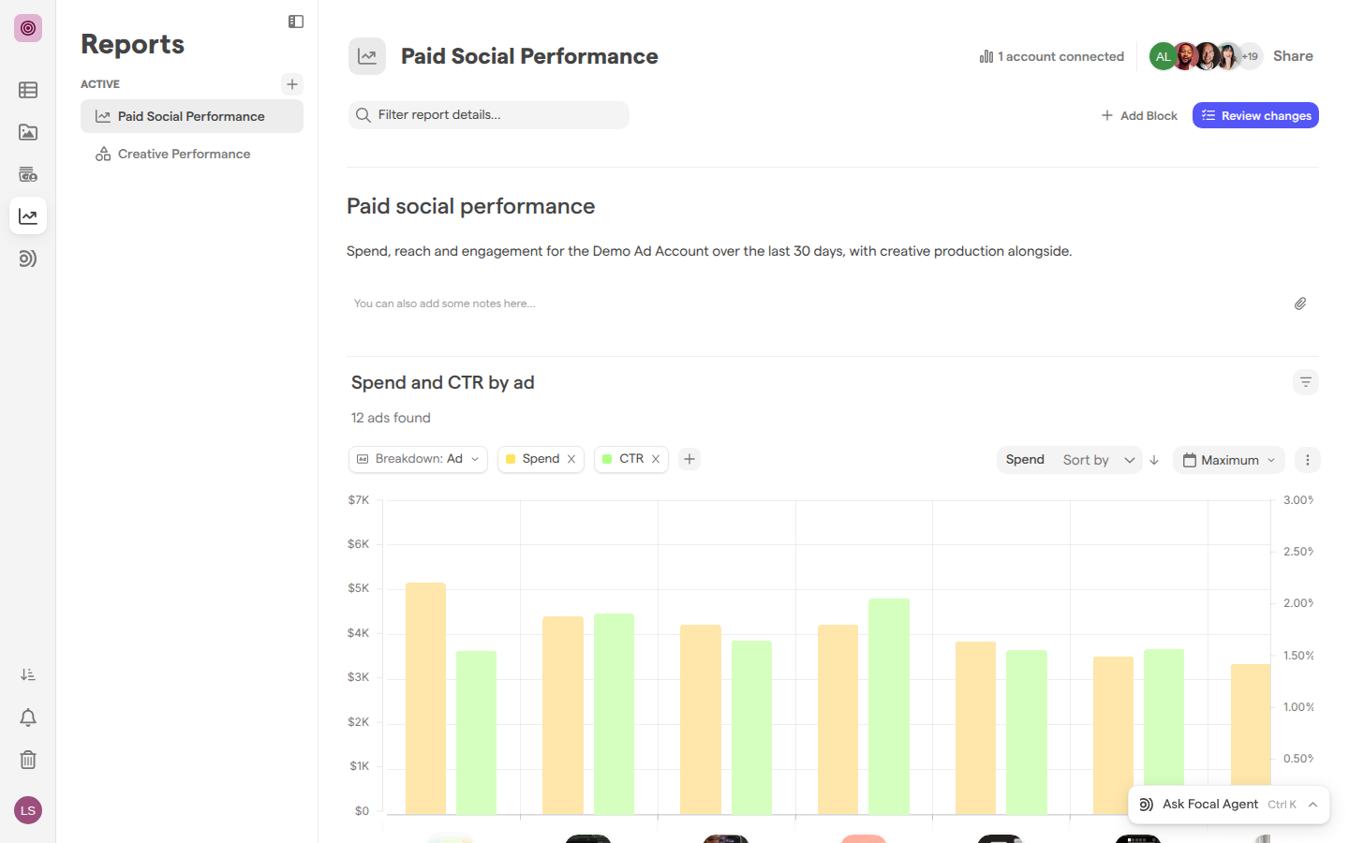Click the report description paragraph
This screenshot has height=843, width=1349.
709,251
